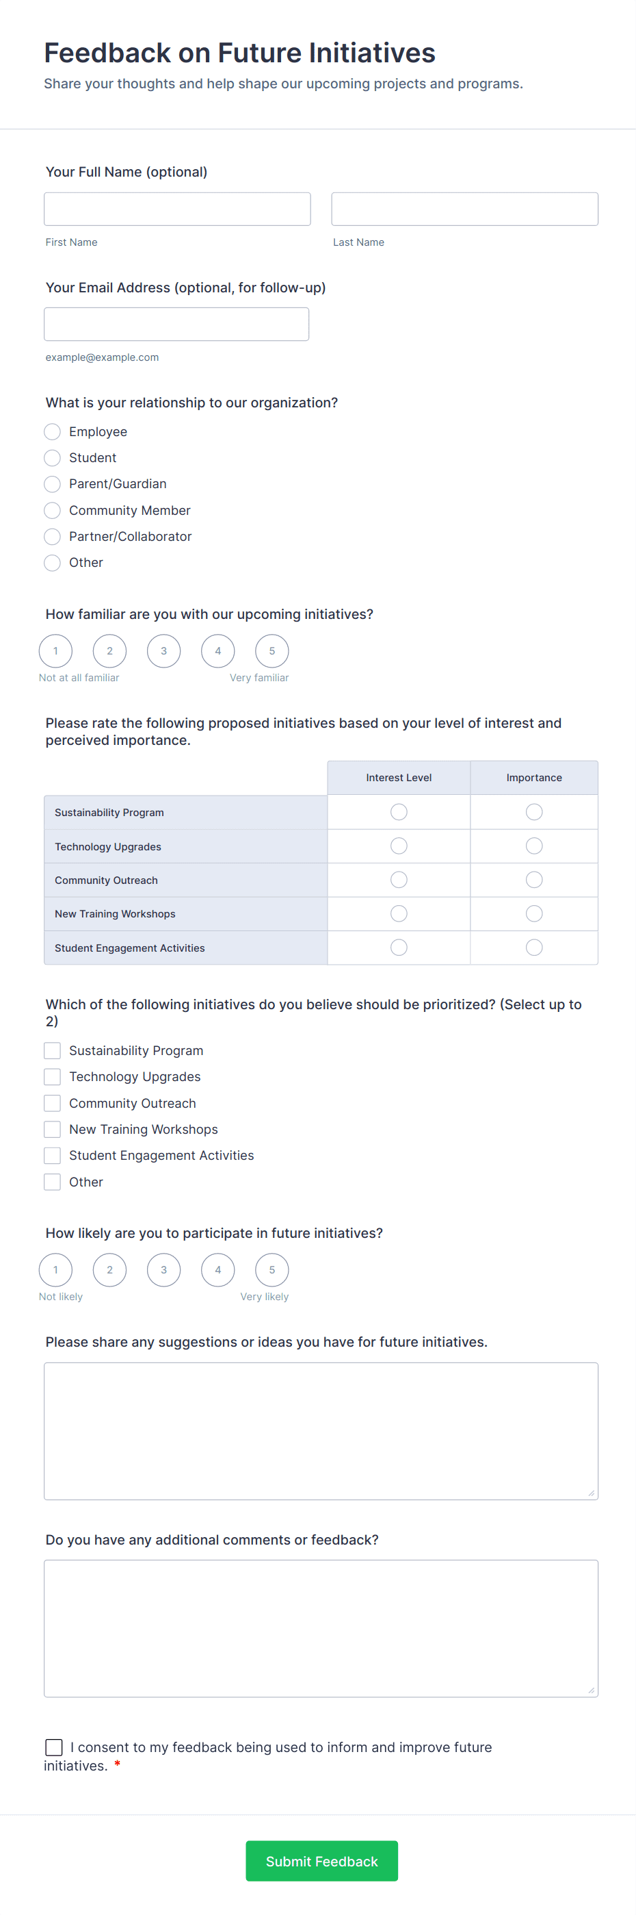Select Partner/Collaborator option
The width and height of the screenshot is (636, 1915).
pos(52,537)
